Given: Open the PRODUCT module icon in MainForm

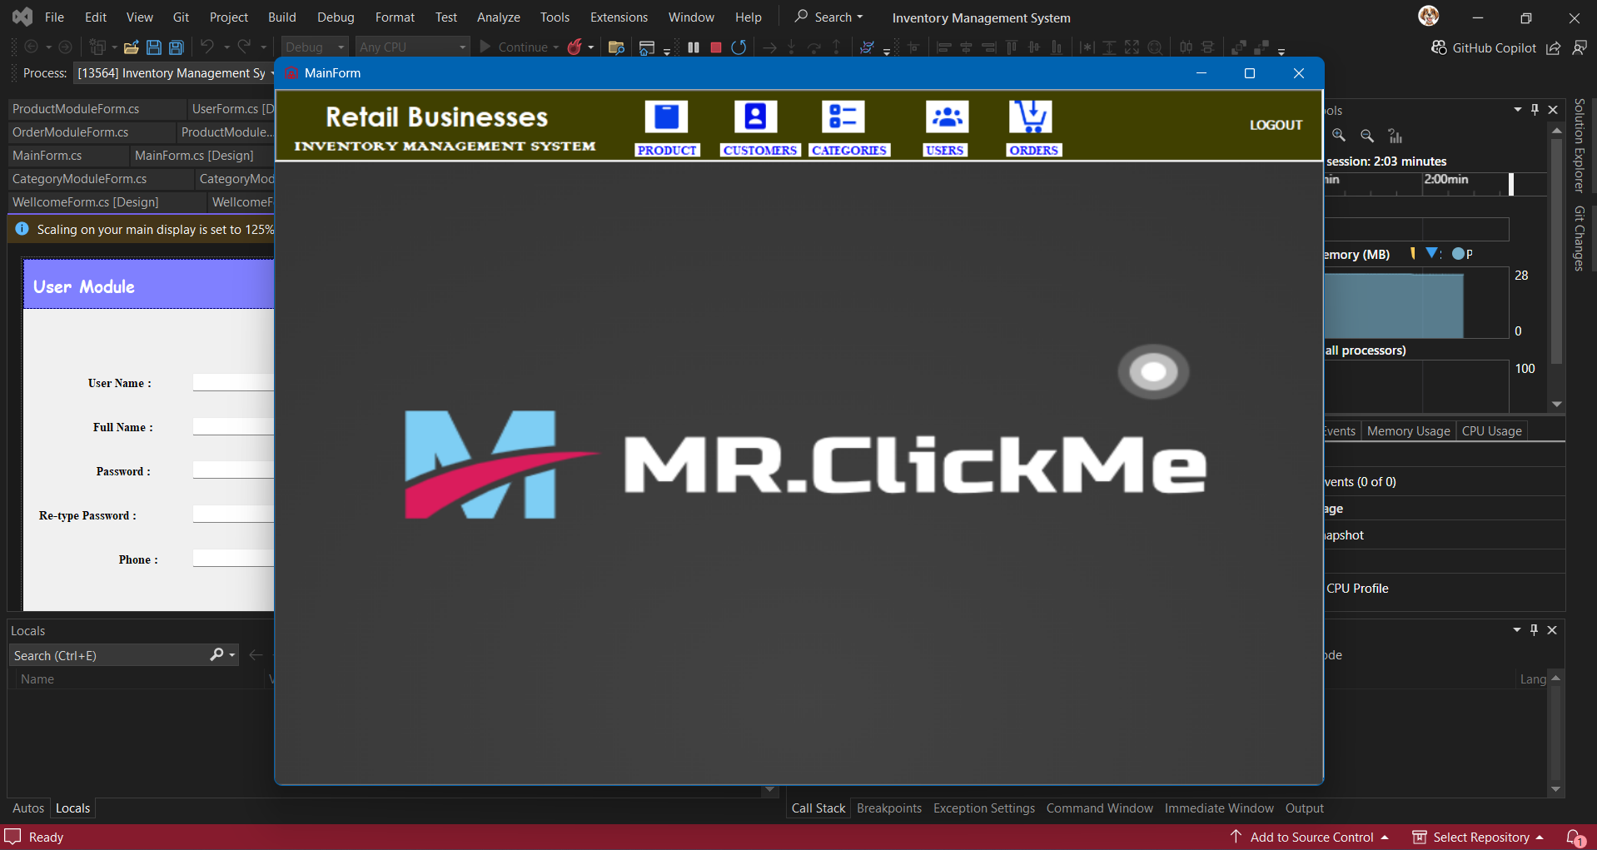Looking at the screenshot, I should pyautogui.click(x=666, y=117).
